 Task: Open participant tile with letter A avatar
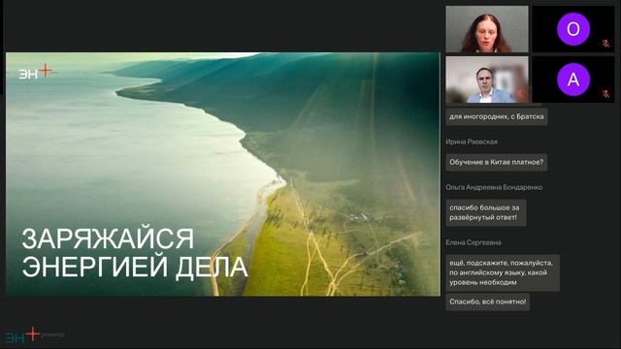coord(573,79)
